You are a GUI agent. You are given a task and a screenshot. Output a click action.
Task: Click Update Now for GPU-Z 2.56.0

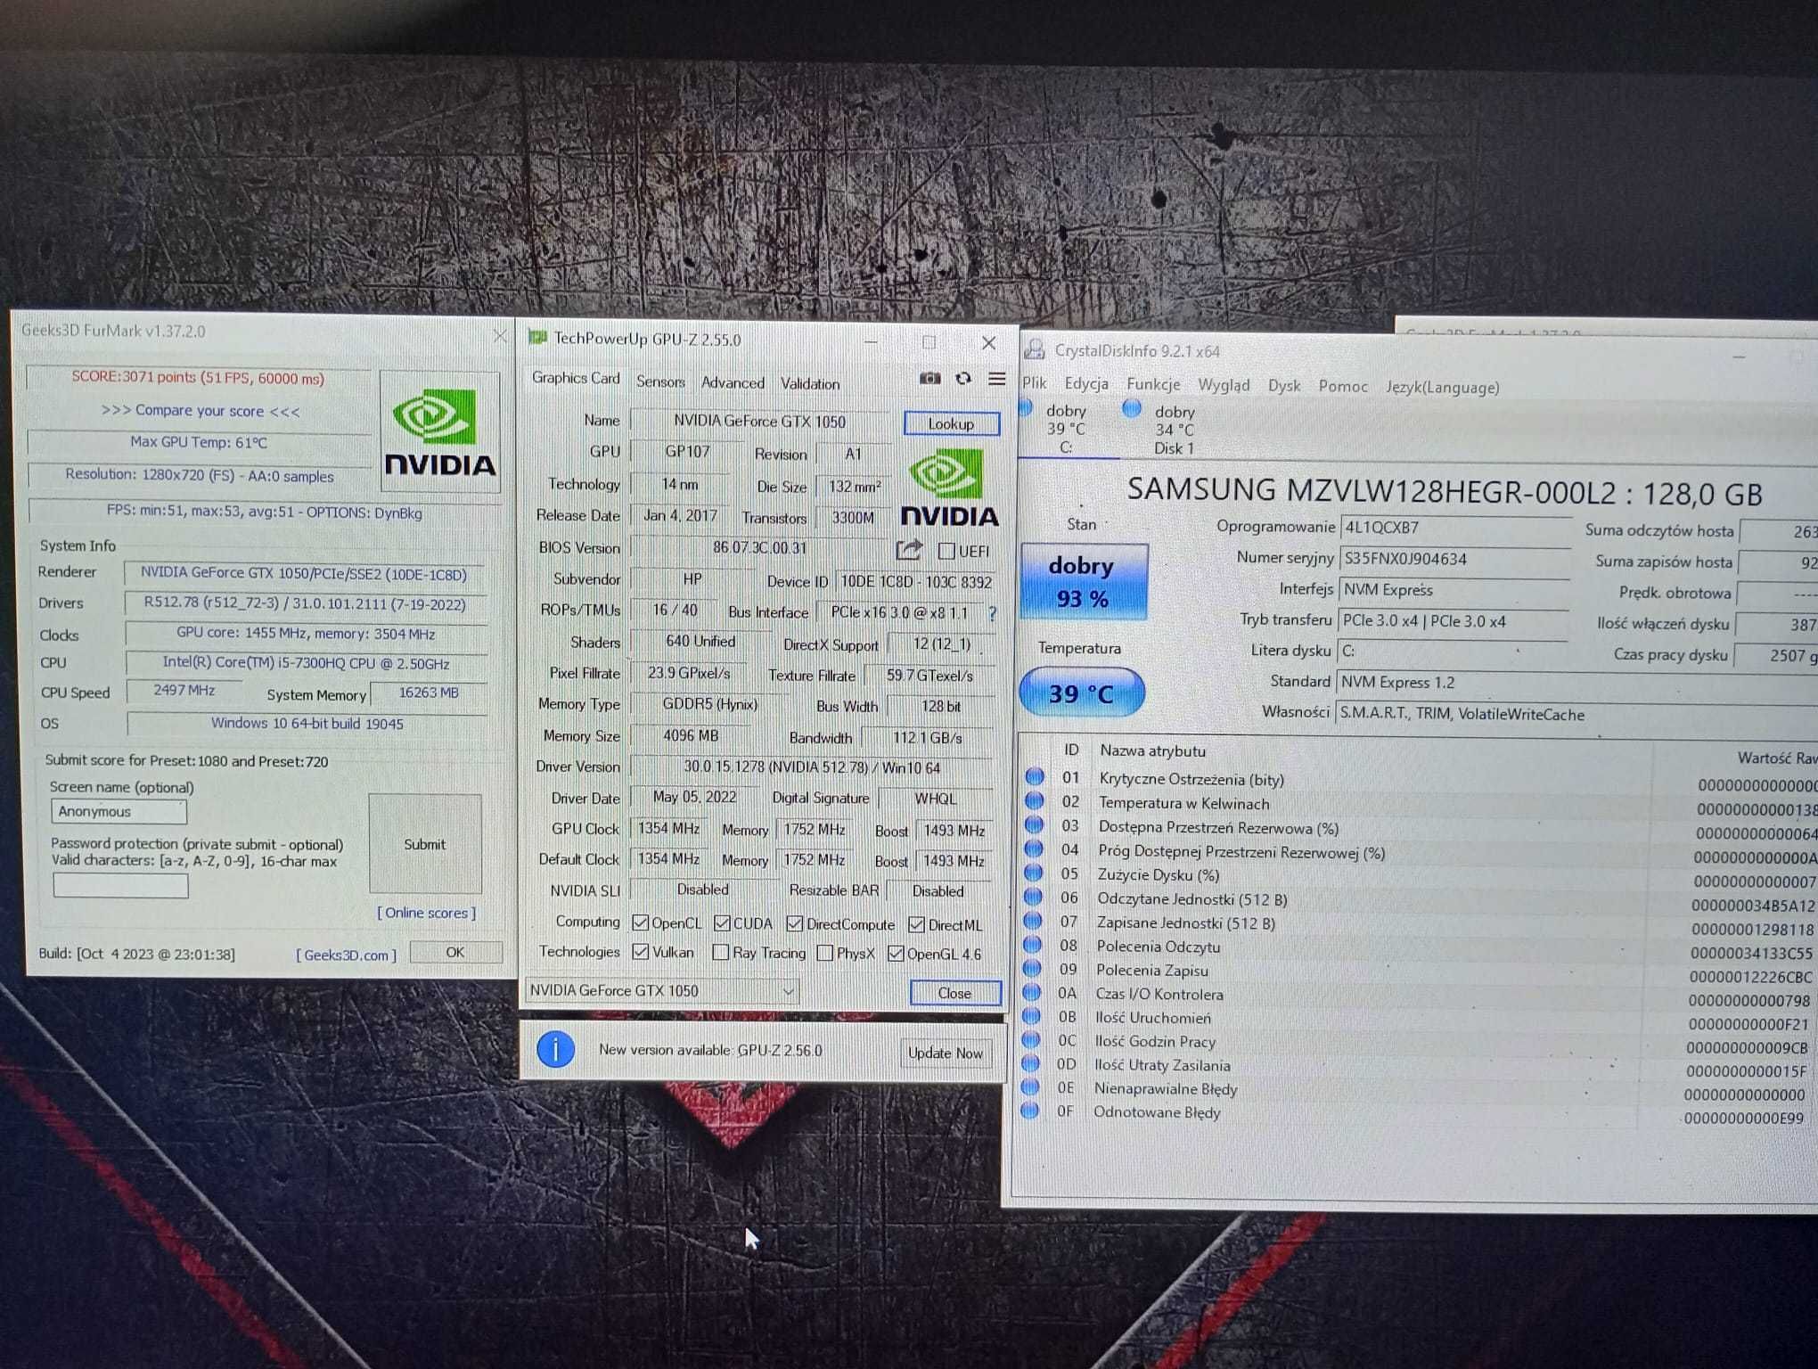[946, 1053]
